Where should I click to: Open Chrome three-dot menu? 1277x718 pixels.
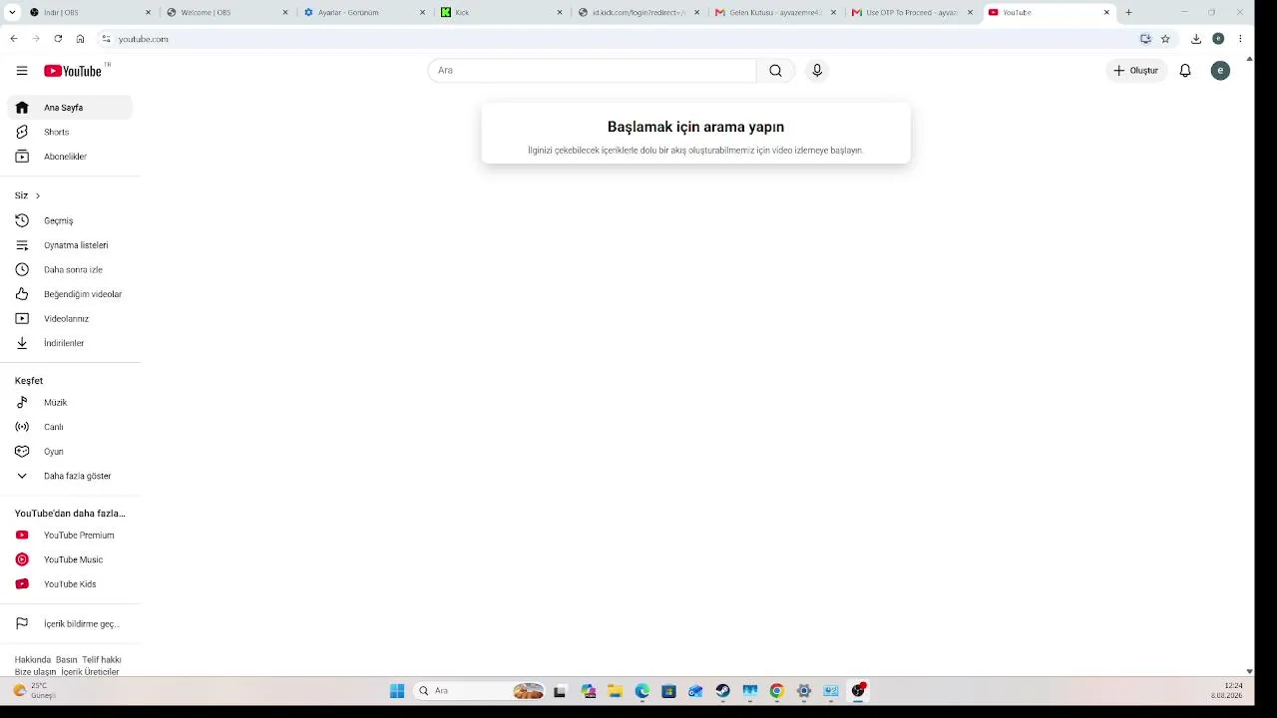point(1240,39)
